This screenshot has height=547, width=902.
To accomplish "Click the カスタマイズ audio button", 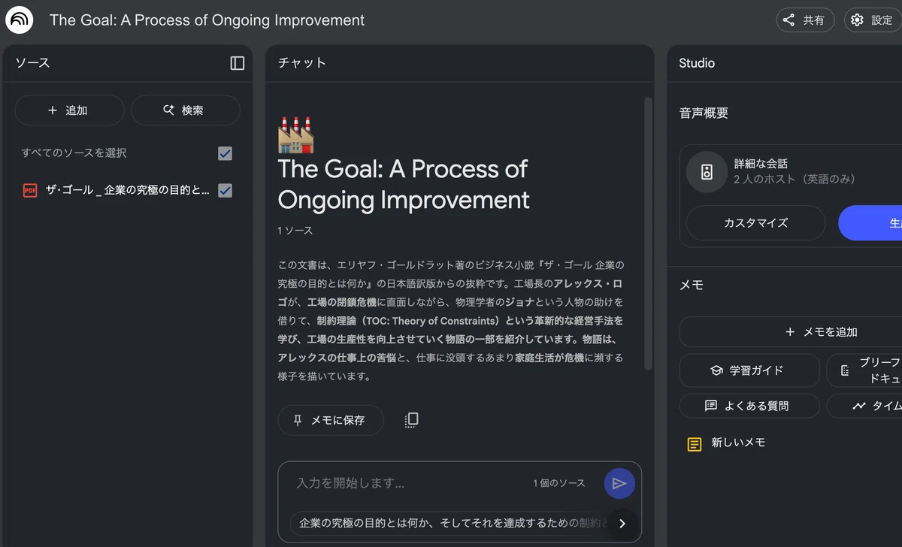I will coord(755,223).
